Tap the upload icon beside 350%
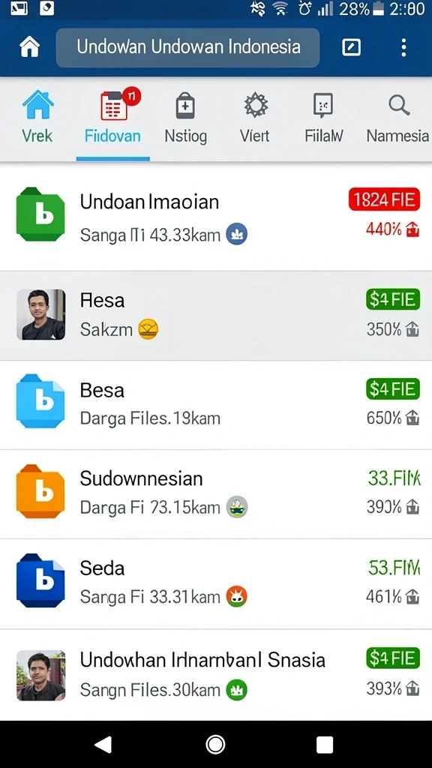This screenshot has width=432, height=768. pos(412,330)
